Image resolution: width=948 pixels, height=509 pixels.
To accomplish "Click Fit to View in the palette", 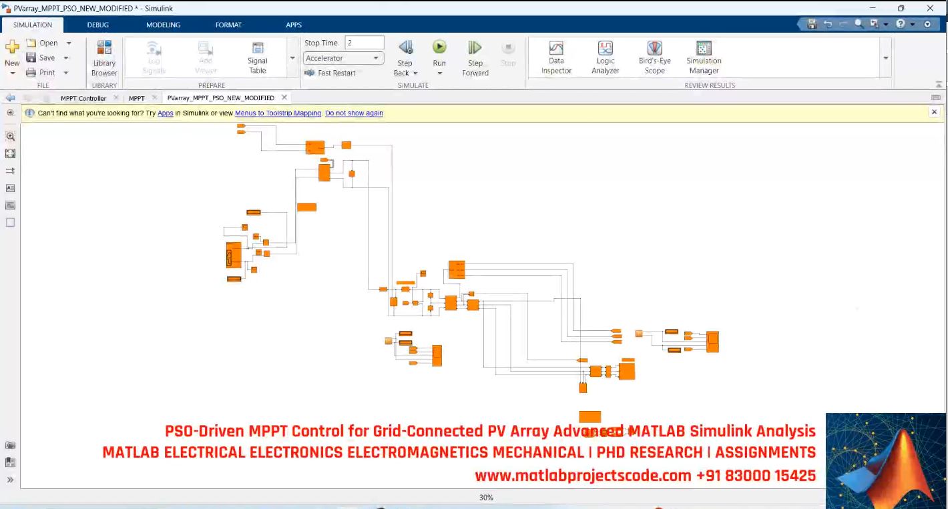I will [x=10, y=153].
